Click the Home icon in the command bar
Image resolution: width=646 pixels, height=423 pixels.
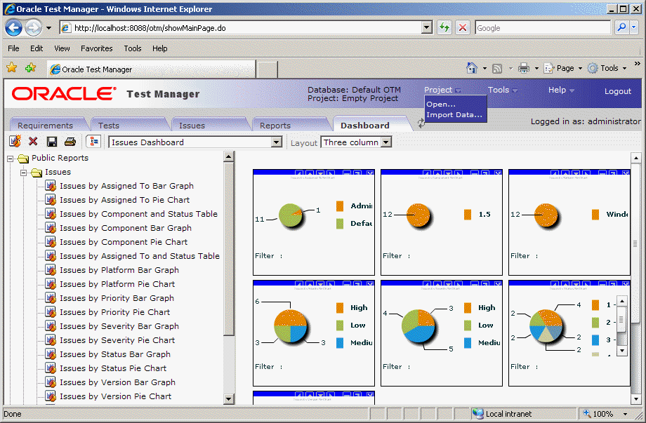pos(472,68)
